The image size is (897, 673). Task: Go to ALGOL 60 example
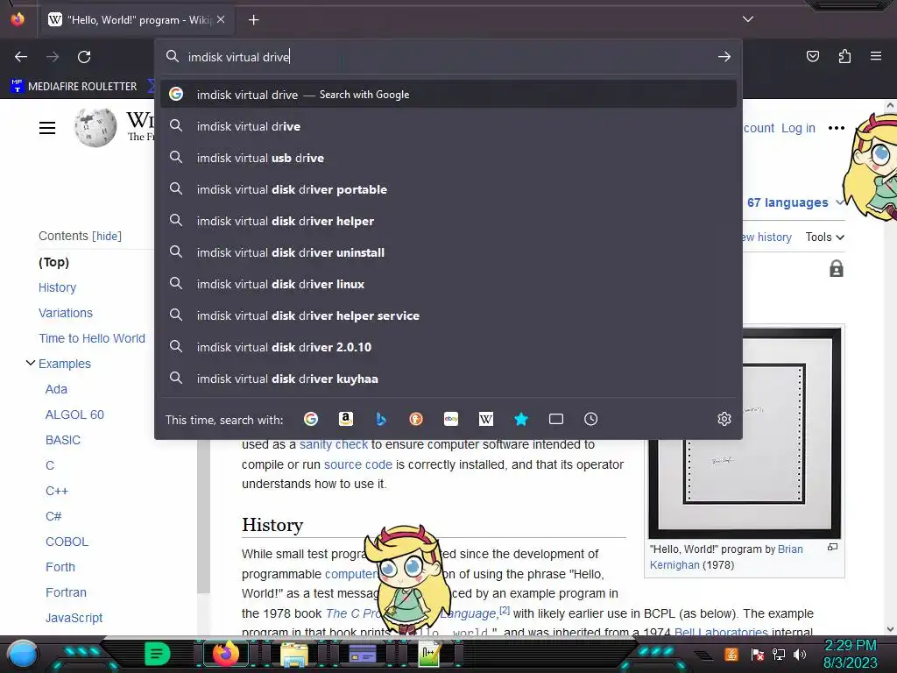pos(75,414)
